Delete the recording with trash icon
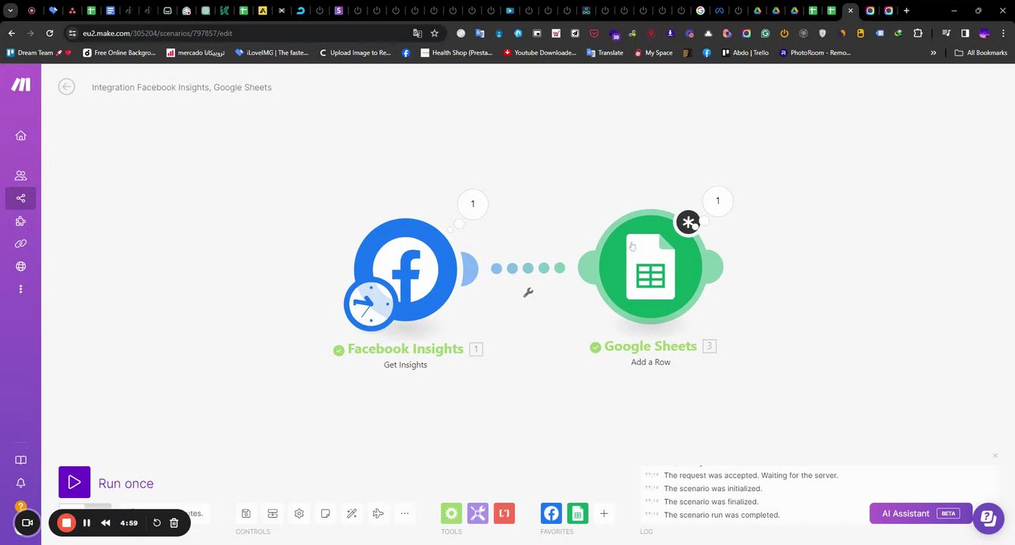Viewport: 1015px width, 545px height. click(174, 523)
